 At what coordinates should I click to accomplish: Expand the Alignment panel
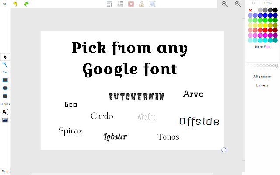coord(262,77)
